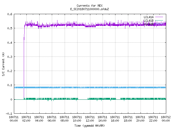
Task: Click the 0.4 y-axis tick label
Action: point(10,43)
